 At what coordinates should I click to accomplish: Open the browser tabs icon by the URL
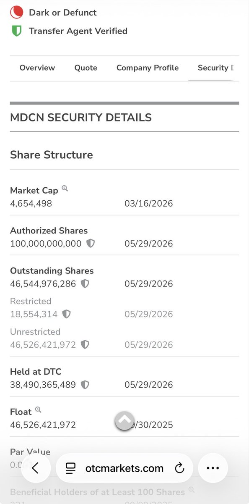click(x=71, y=468)
